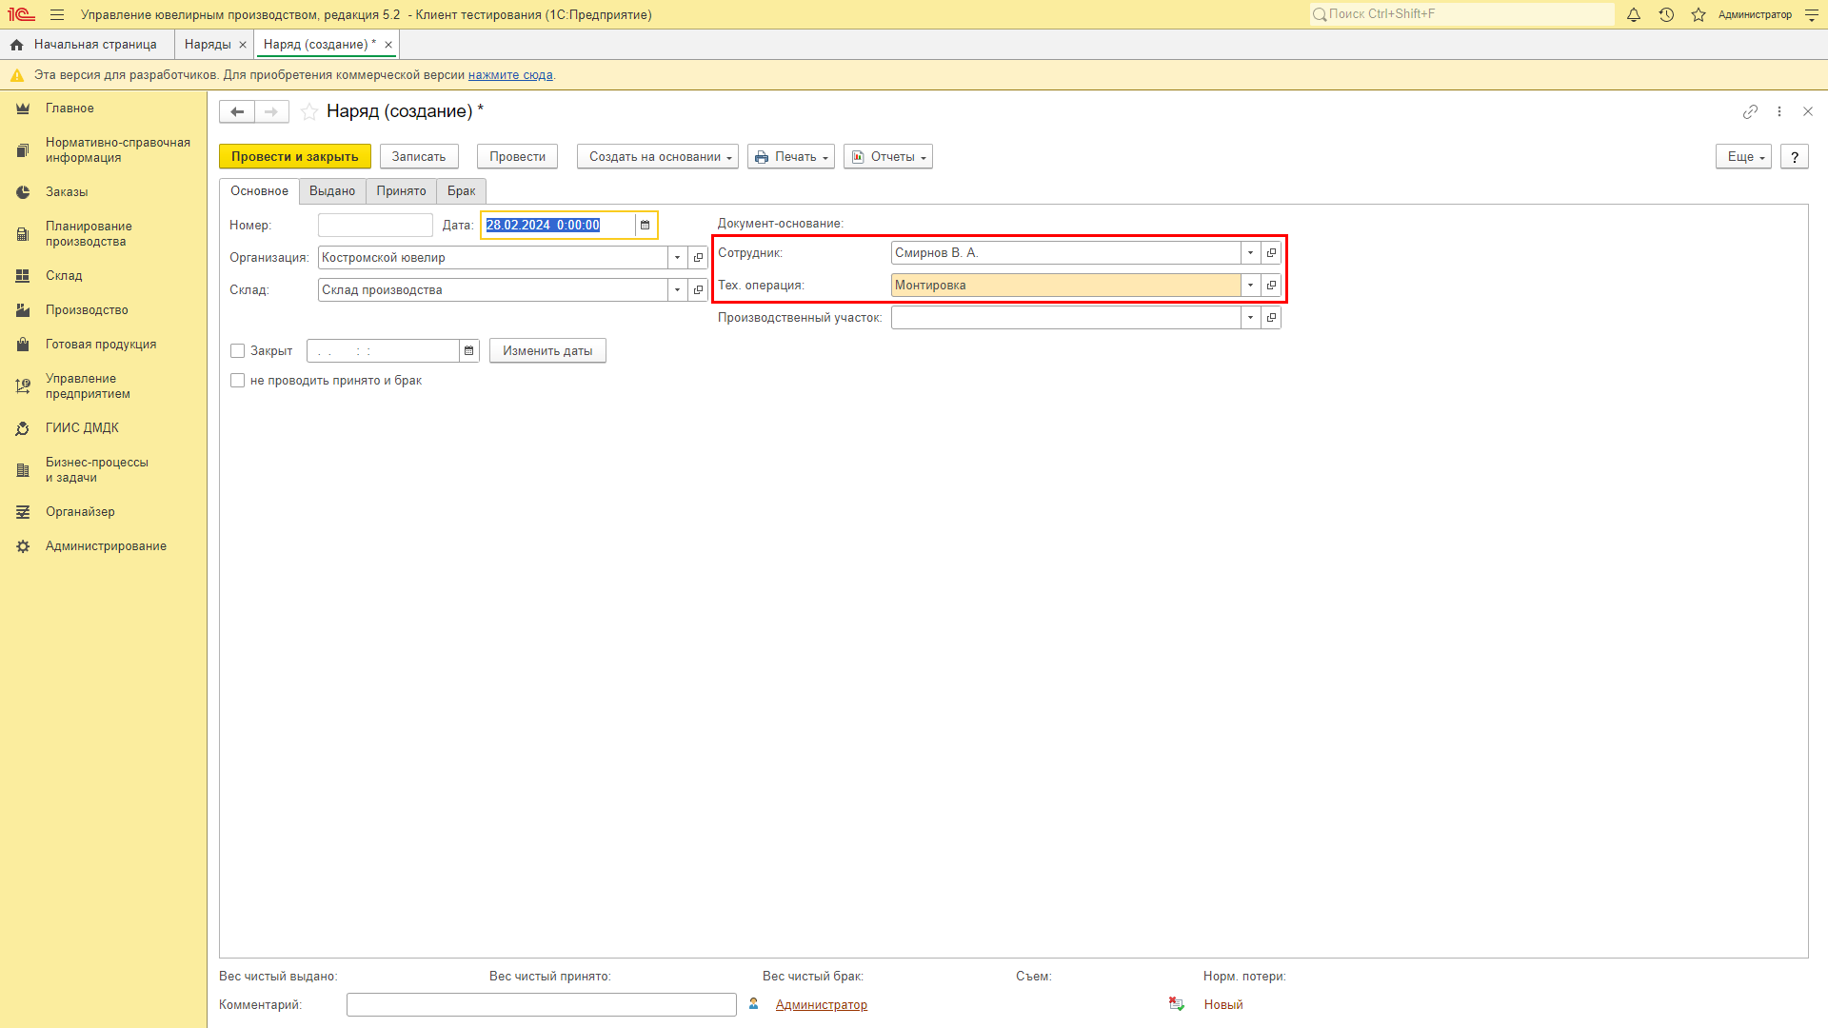
Task: Add Наряд to favorites star
Action: pos(309,111)
